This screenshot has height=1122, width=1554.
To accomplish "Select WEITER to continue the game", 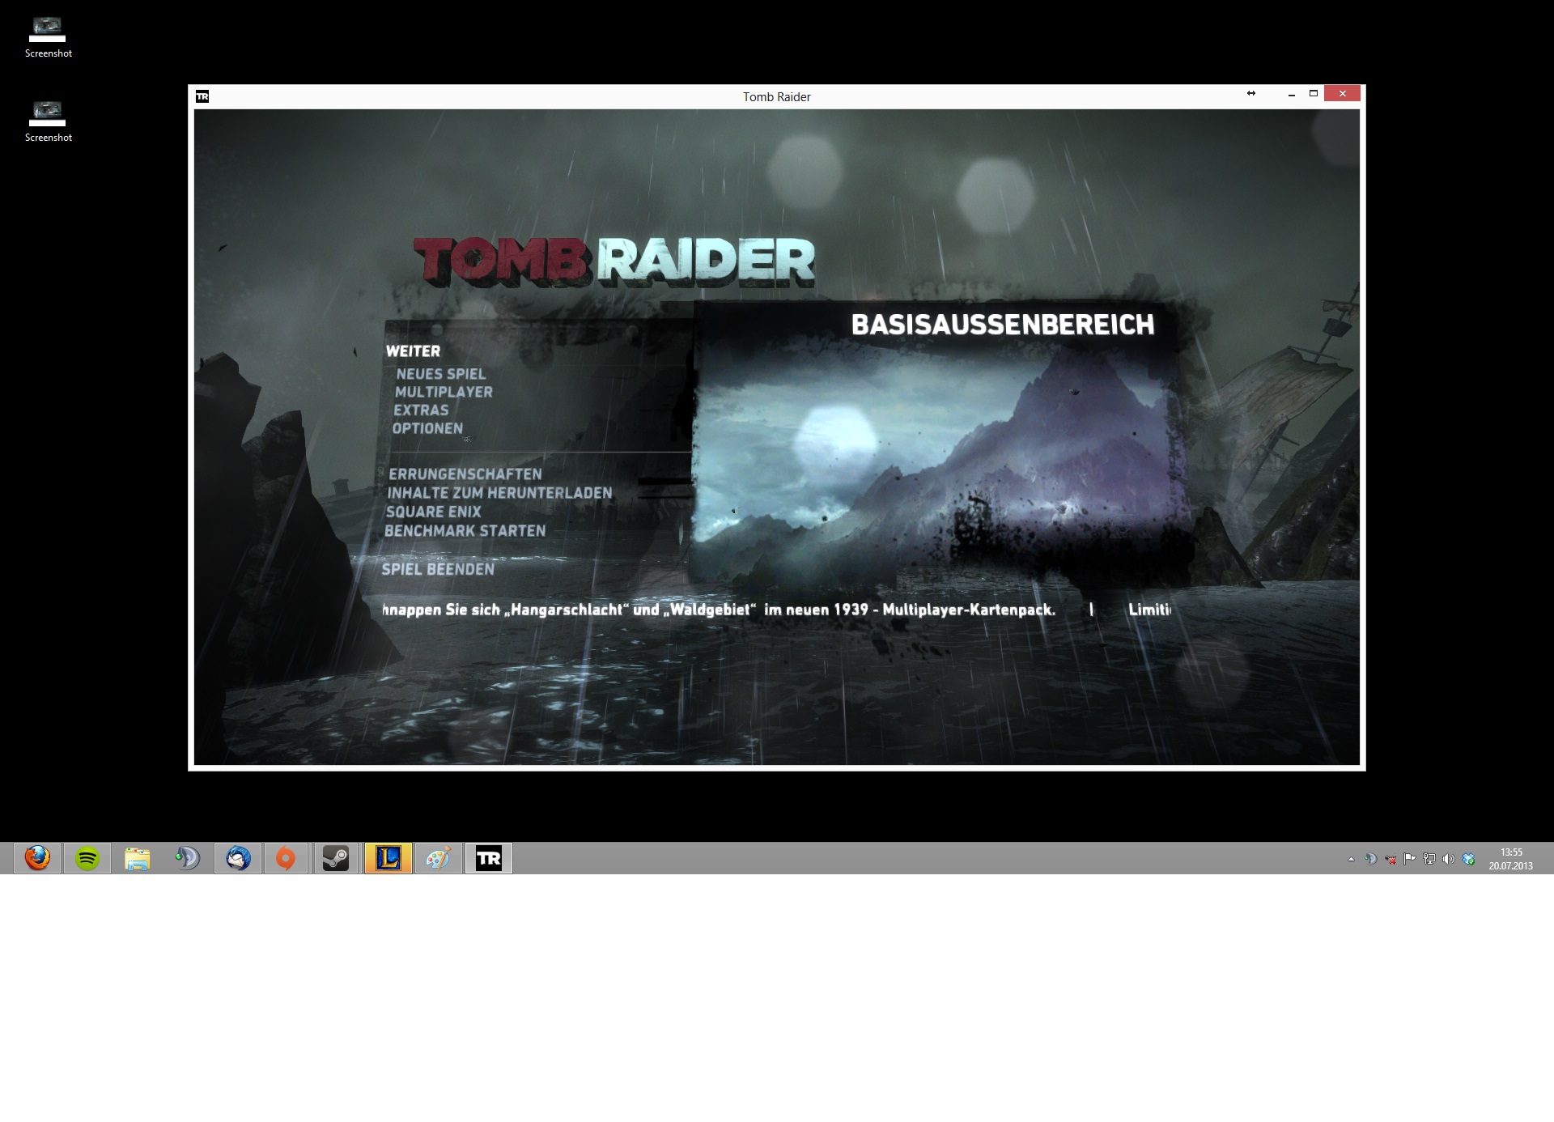I will (x=413, y=351).
